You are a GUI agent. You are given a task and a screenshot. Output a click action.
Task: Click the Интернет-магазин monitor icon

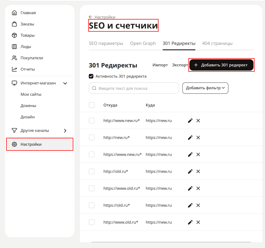point(14,83)
